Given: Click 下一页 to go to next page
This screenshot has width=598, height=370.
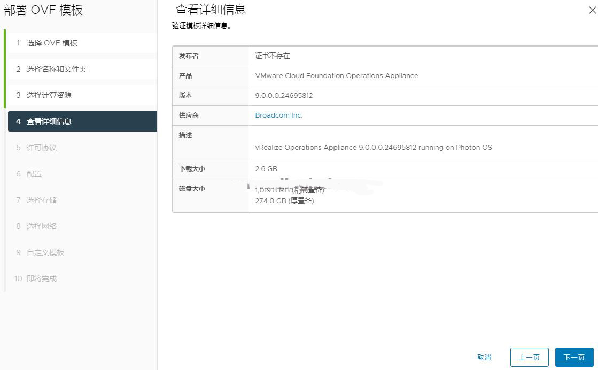Looking at the screenshot, I should pyautogui.click(x=574, y=357).
